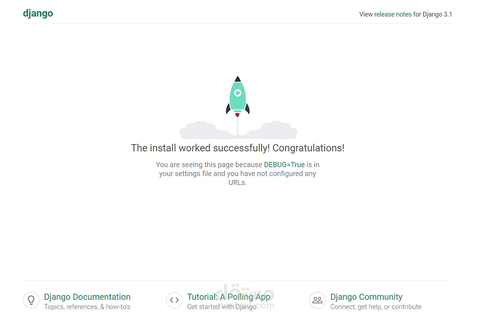The height and width of the screenshot is (317, 490).
Task: Click 'Connect, get help, or contribute' text
Action: tap(376, 306)
